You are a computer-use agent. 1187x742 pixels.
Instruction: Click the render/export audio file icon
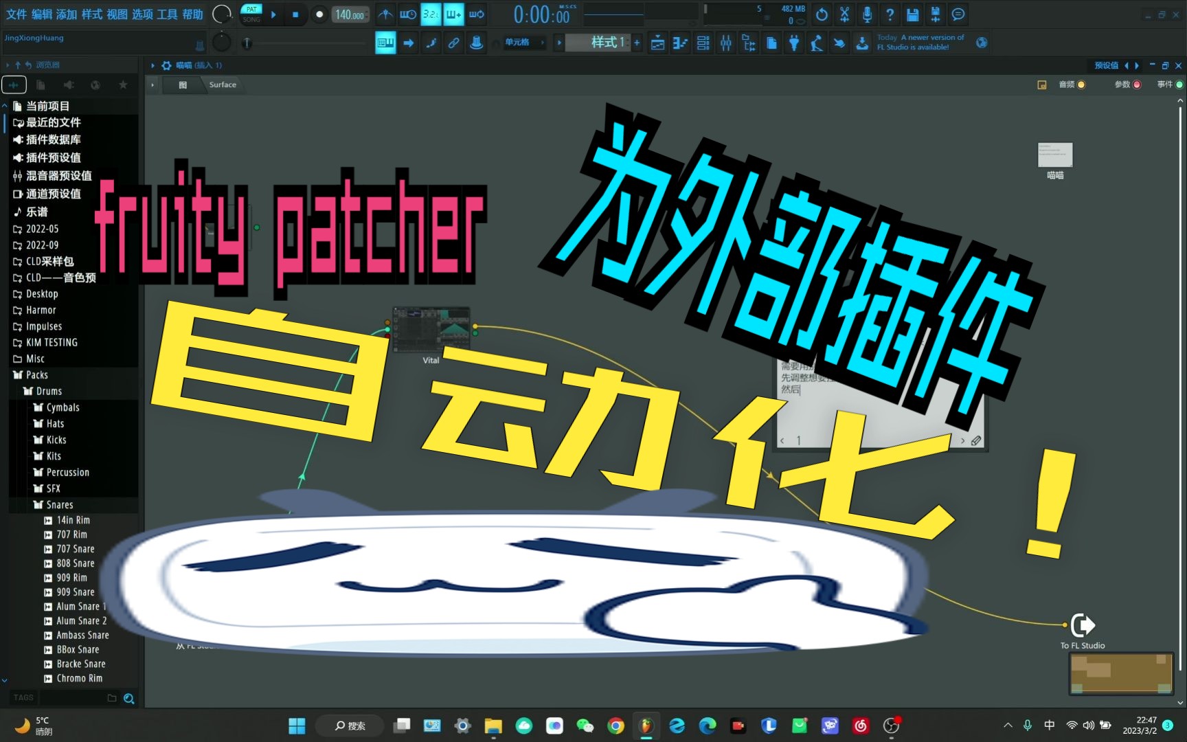click(935, 14)
